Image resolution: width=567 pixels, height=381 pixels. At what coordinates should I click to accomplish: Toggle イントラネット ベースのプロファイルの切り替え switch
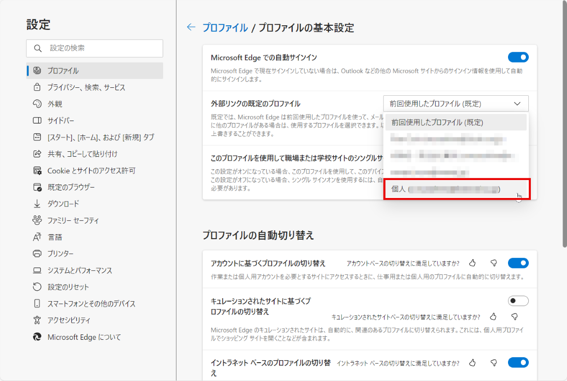point(518,363)
